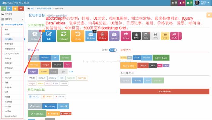Click the green Large Size button
The height and width of the screenshot is (120, 212).
click(x=161, y=58)
